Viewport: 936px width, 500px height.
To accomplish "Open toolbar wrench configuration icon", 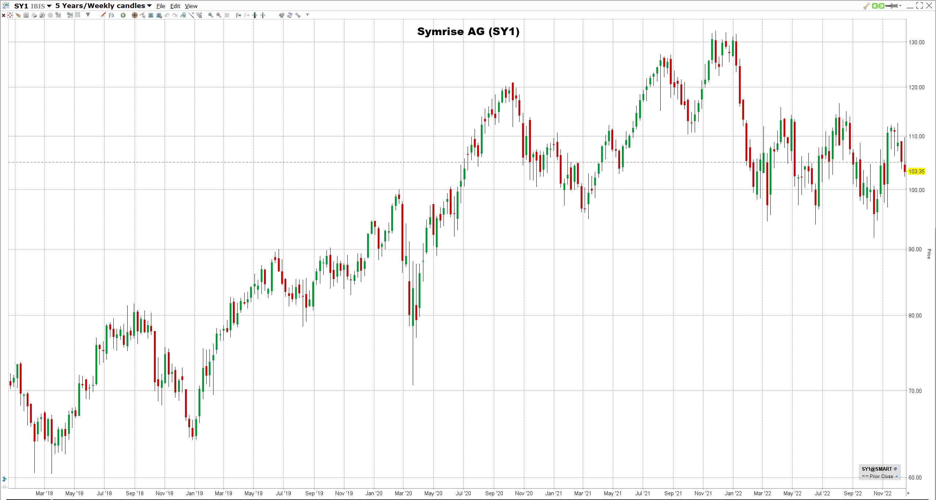I will tap(298, 15).
